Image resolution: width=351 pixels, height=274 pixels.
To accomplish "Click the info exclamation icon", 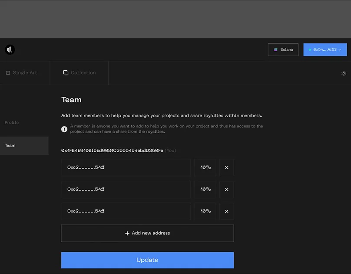I will tap(64, 129).
